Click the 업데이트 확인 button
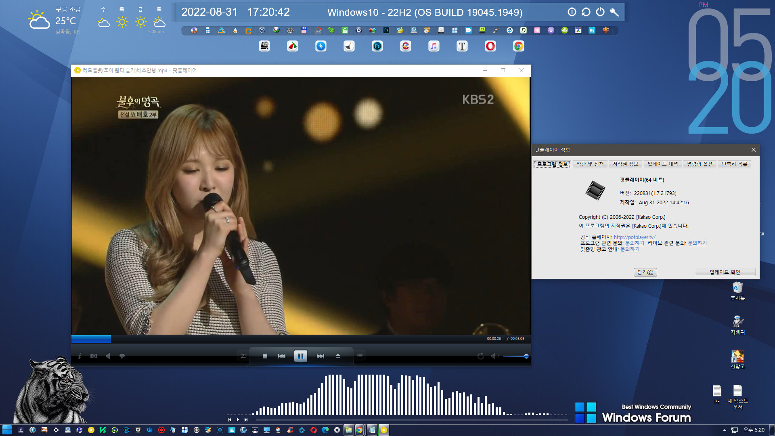The image size is (775, 436). click(725, 272)
